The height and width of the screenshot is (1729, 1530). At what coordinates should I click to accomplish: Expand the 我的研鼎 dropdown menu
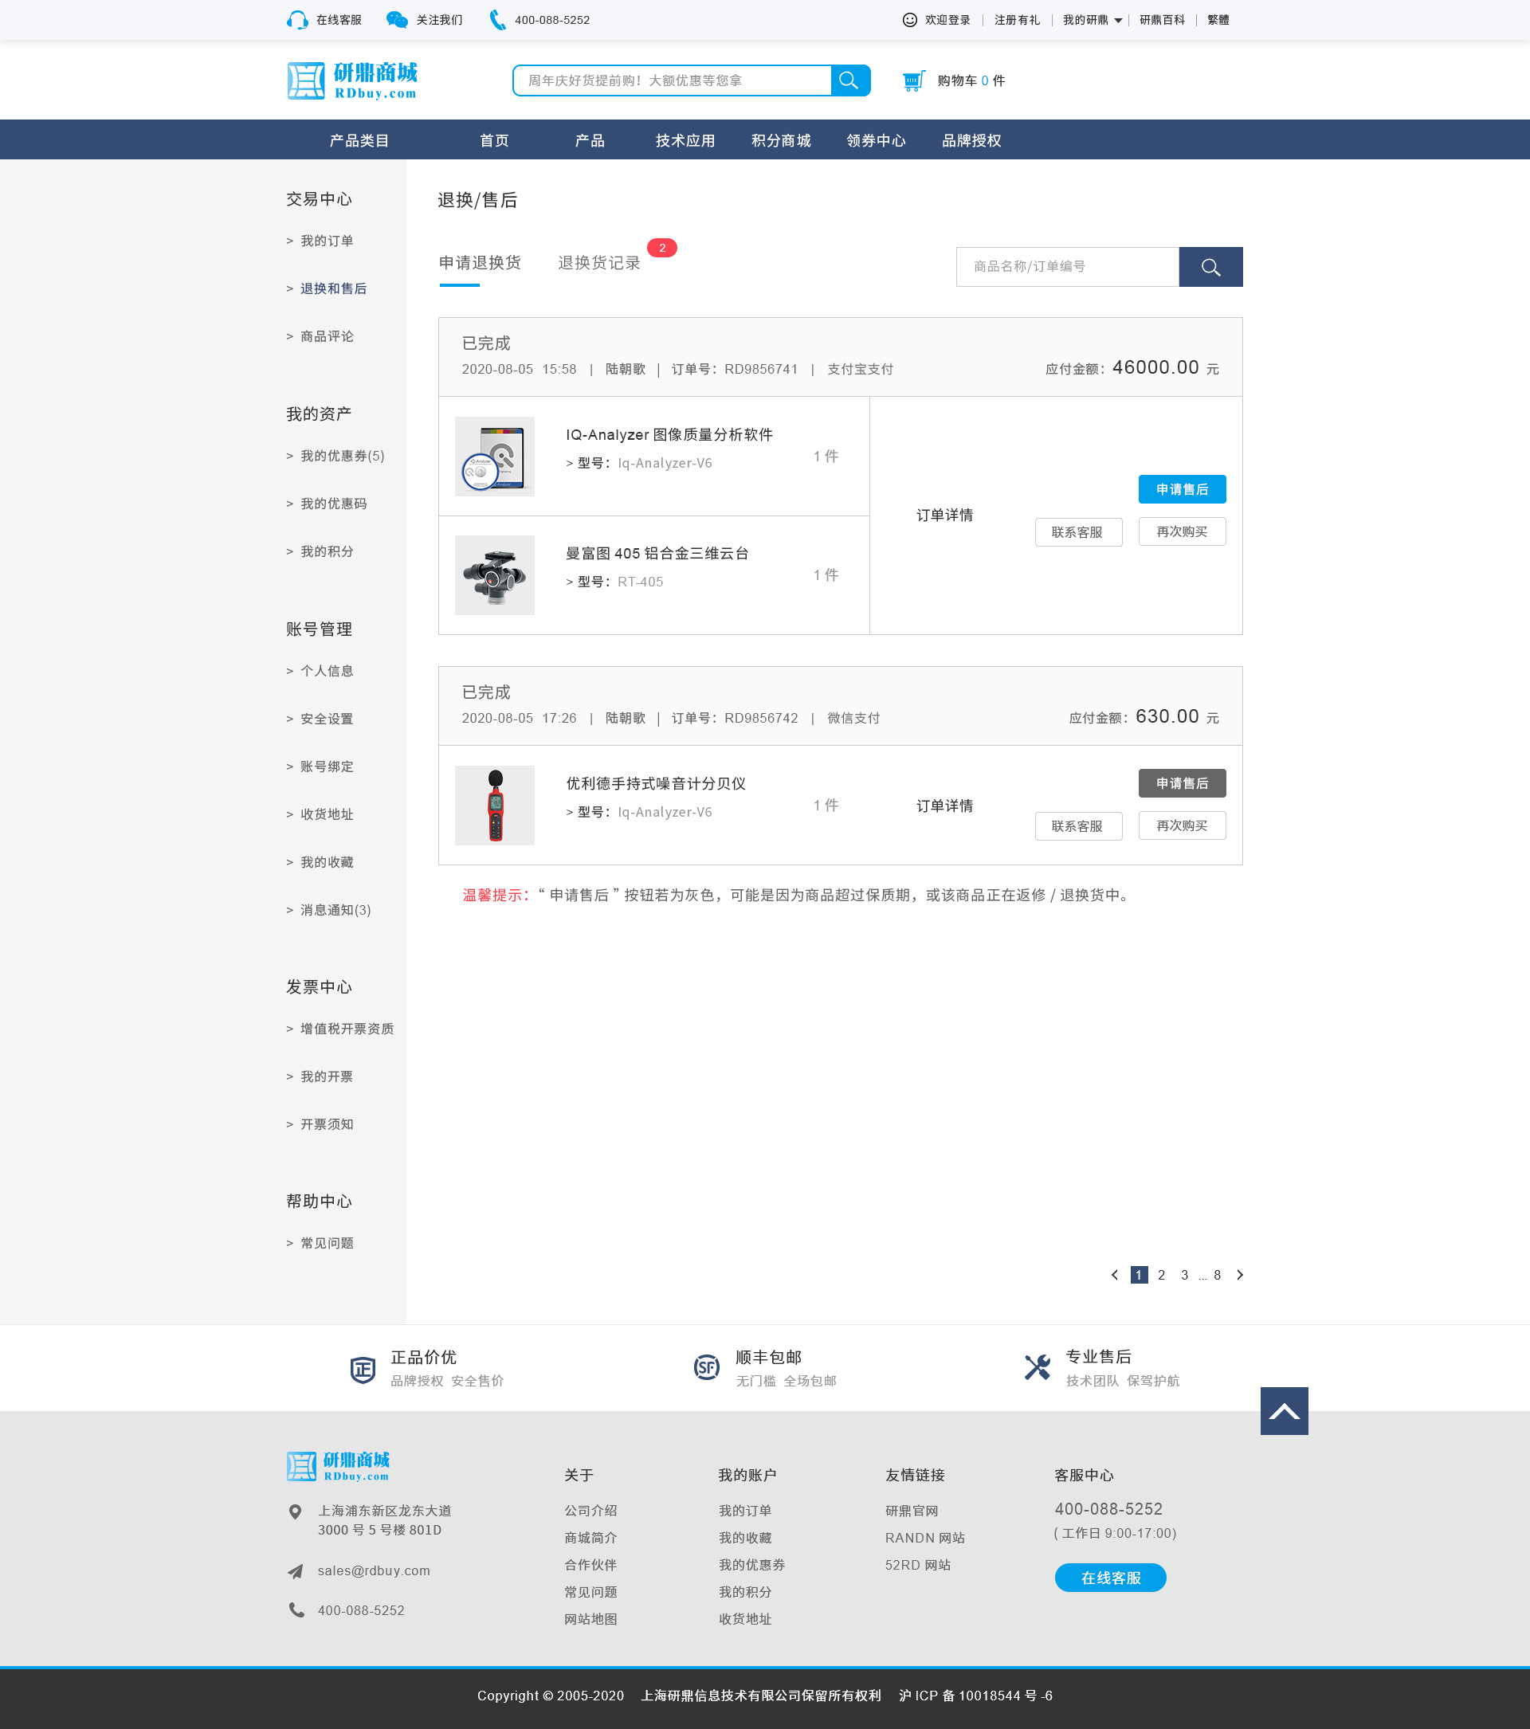(1092, 20)
